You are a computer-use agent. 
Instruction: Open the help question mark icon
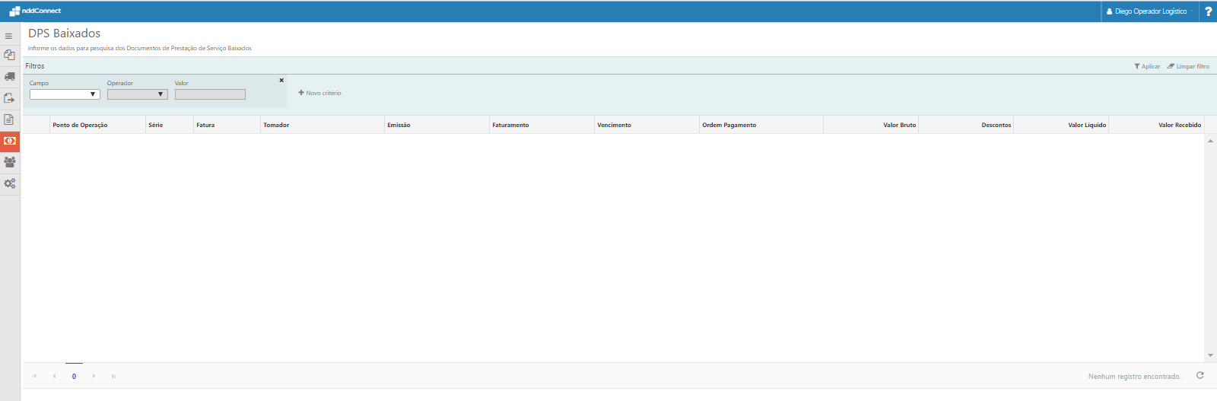[1208, 11]
